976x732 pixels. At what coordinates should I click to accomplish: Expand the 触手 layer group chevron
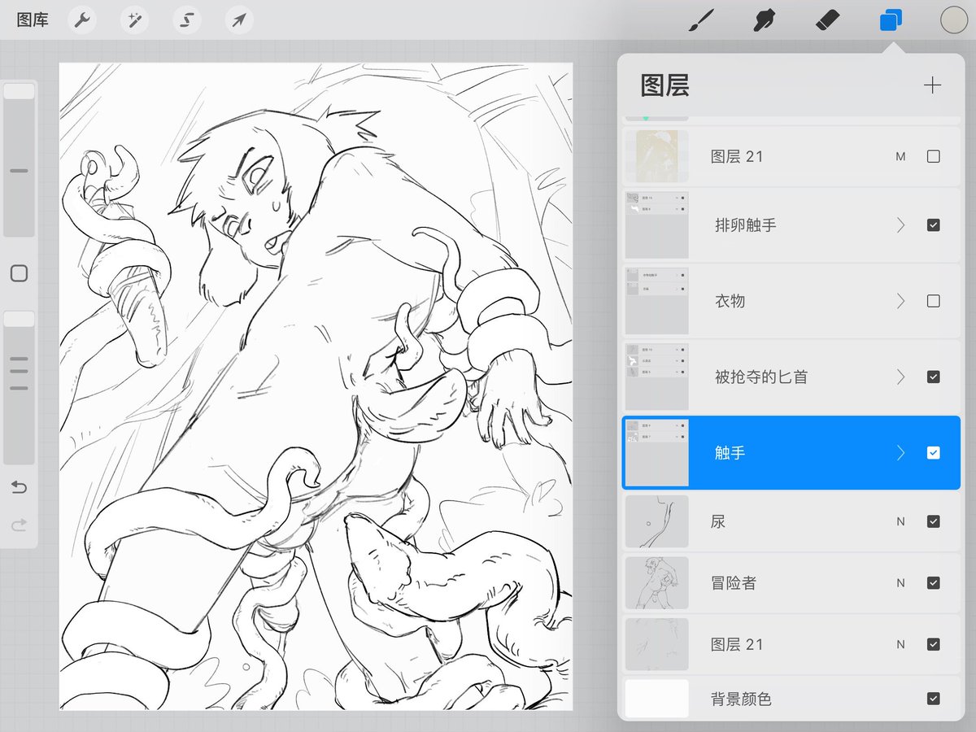click(x=900, y=453)
